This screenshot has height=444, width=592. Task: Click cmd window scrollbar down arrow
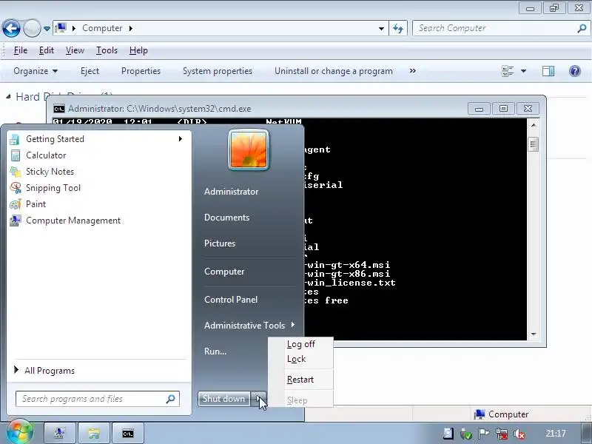(533, 334)
